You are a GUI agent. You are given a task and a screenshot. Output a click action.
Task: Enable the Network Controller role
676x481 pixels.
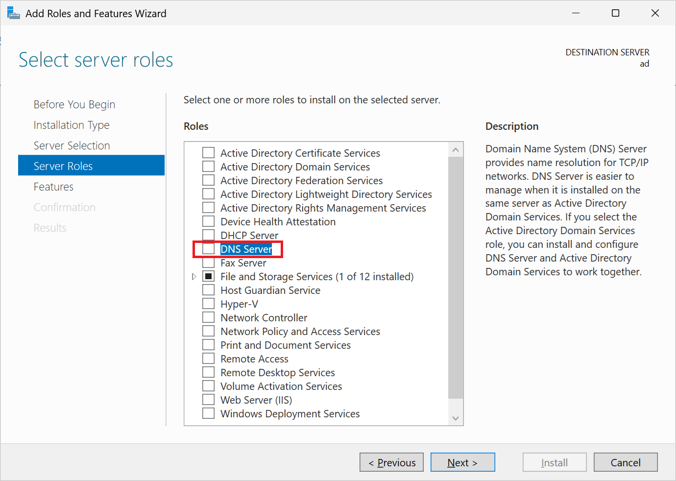tap(208, 317)
